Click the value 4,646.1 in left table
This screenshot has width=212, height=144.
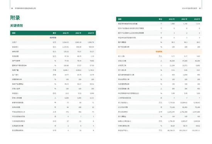tap(66, 70)
